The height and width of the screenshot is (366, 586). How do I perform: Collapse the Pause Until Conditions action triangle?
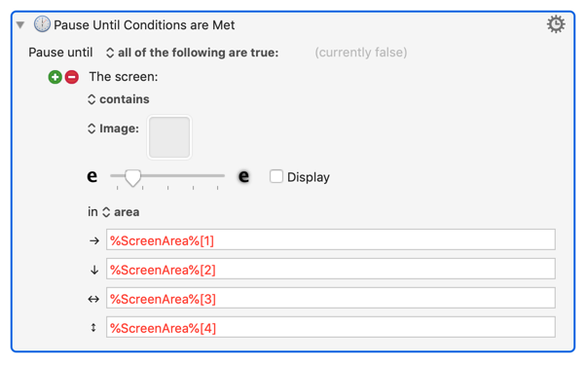pos(20,25)
